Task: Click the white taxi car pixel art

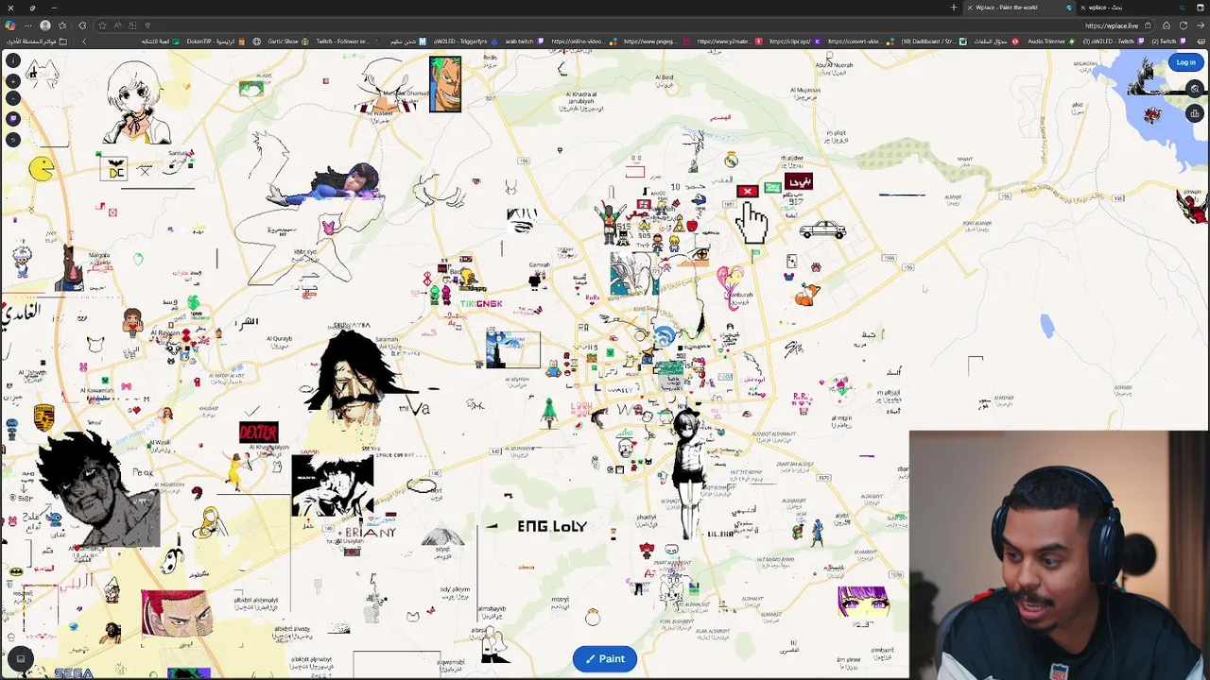Action: [x=822, y=229]
